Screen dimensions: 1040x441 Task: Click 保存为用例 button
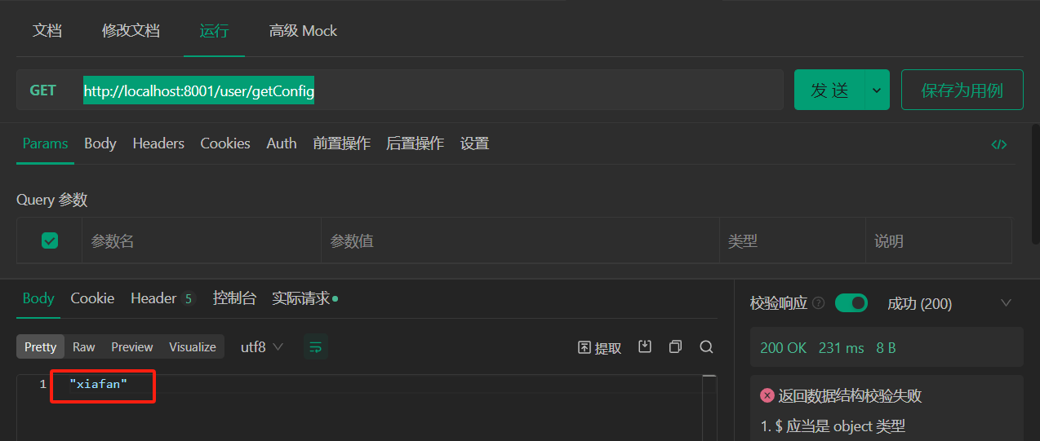click(962, 90)
